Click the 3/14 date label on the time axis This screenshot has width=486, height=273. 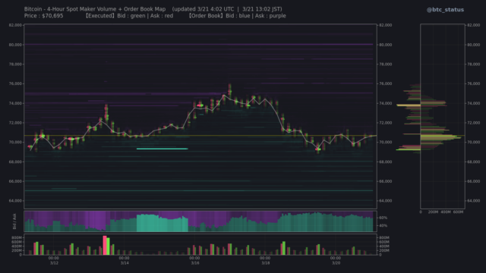click(125, 263)
